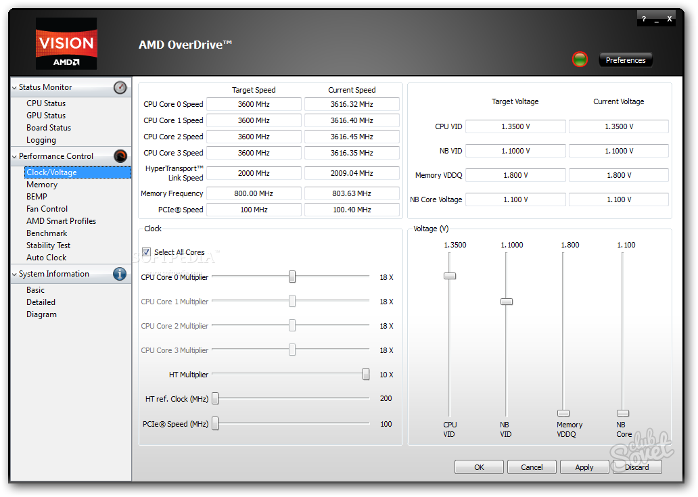
Task: Open the system Diagram view
Action: [x=41, y=314]
